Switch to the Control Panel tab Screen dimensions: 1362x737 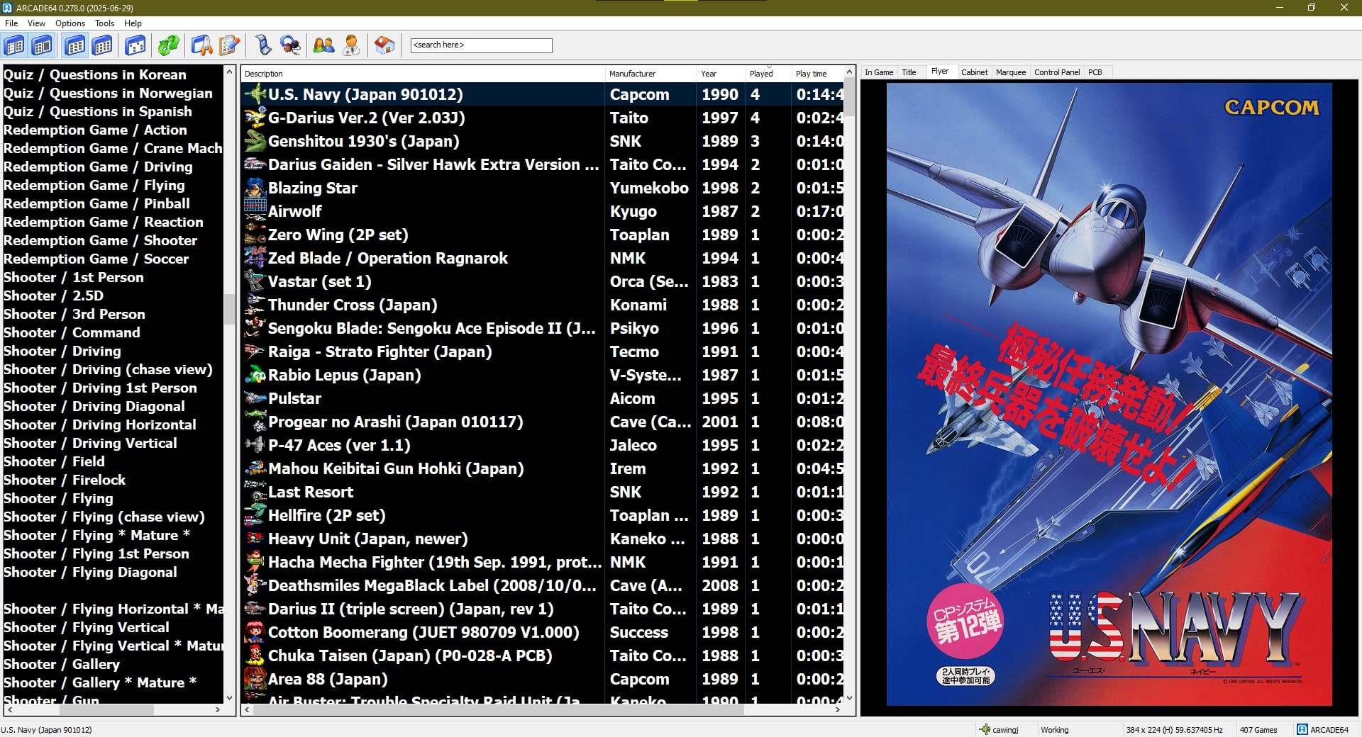[x=1057, y=72]
